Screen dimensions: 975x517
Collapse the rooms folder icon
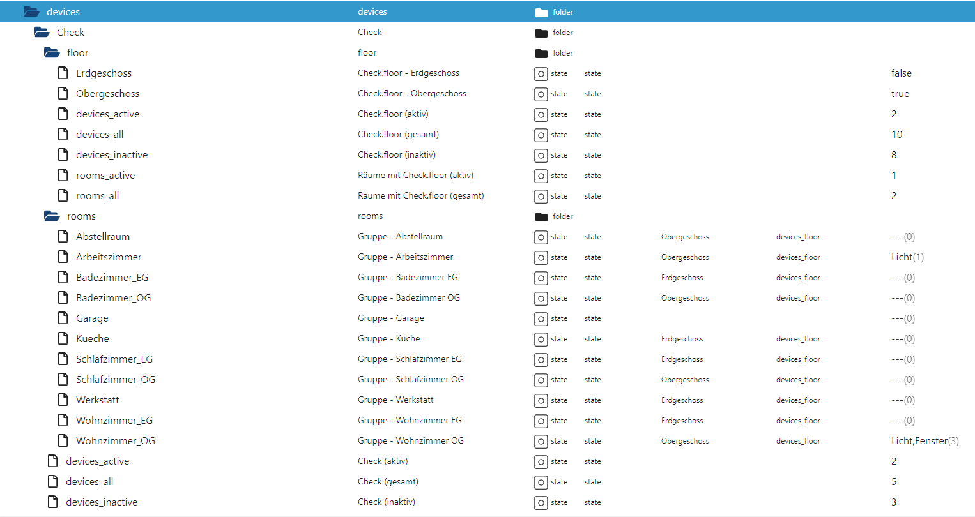[52, 216]
